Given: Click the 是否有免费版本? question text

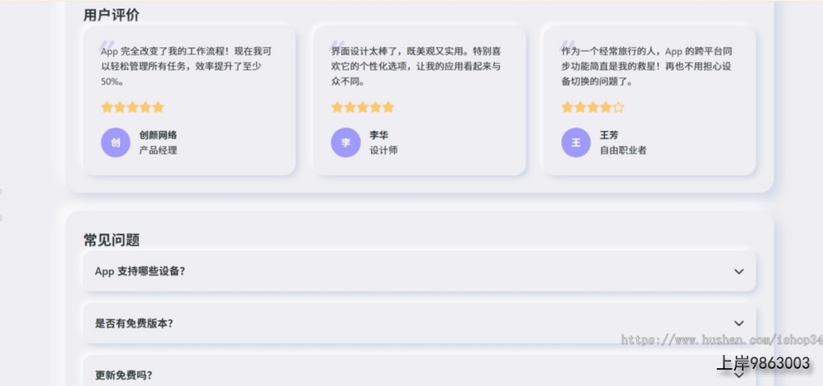Looking at the screenshot, I should pyautogui.click(x=134, y=324).
